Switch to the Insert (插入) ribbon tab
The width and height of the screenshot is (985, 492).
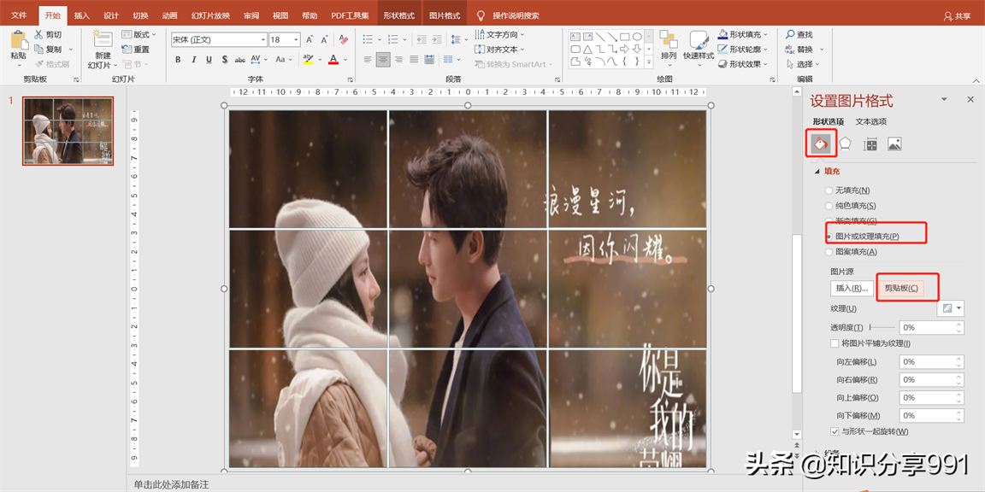(x=81, y=15)
